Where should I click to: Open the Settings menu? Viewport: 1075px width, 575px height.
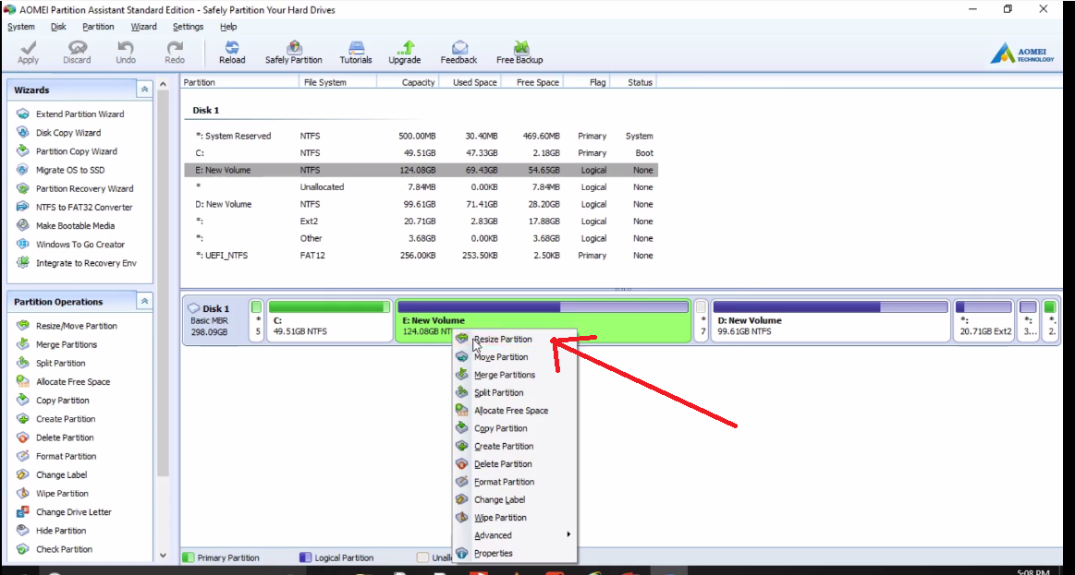[188, 27]
